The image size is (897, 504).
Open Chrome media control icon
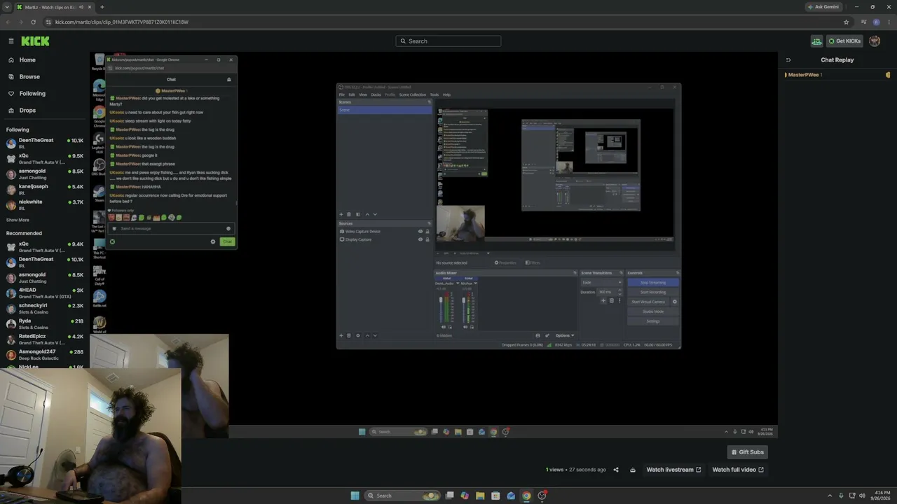click(x=863, y=22)
